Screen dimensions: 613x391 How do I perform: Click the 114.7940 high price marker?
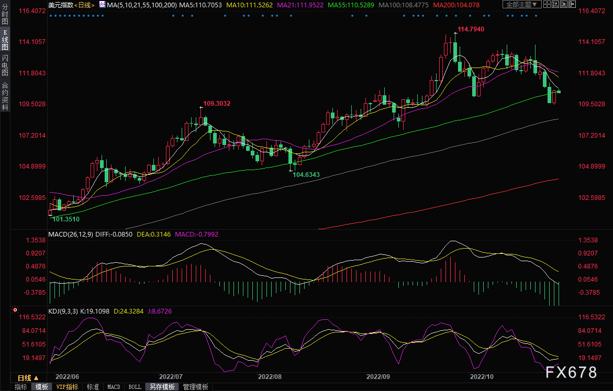(x=471, y=29)
